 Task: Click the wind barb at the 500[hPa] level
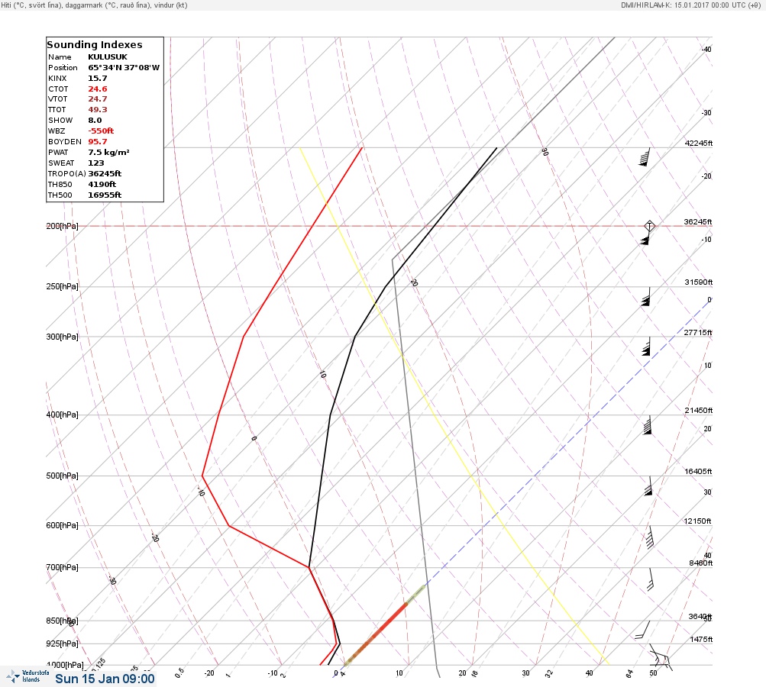(648, 485)
